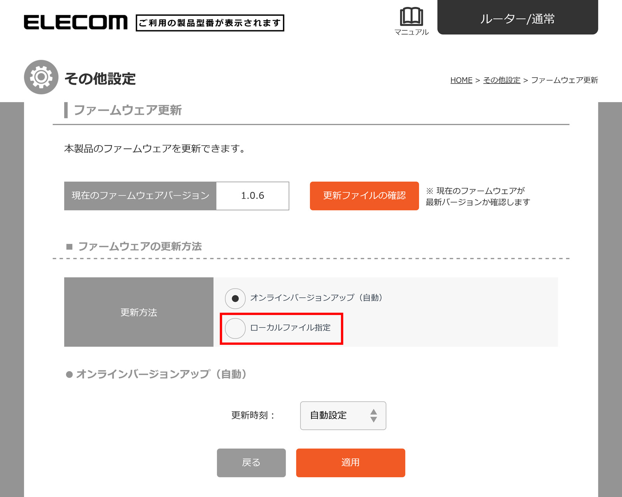Screen dimensions: 622x497
Task: Click the ELECOM logo
Action: click(75, 23)
